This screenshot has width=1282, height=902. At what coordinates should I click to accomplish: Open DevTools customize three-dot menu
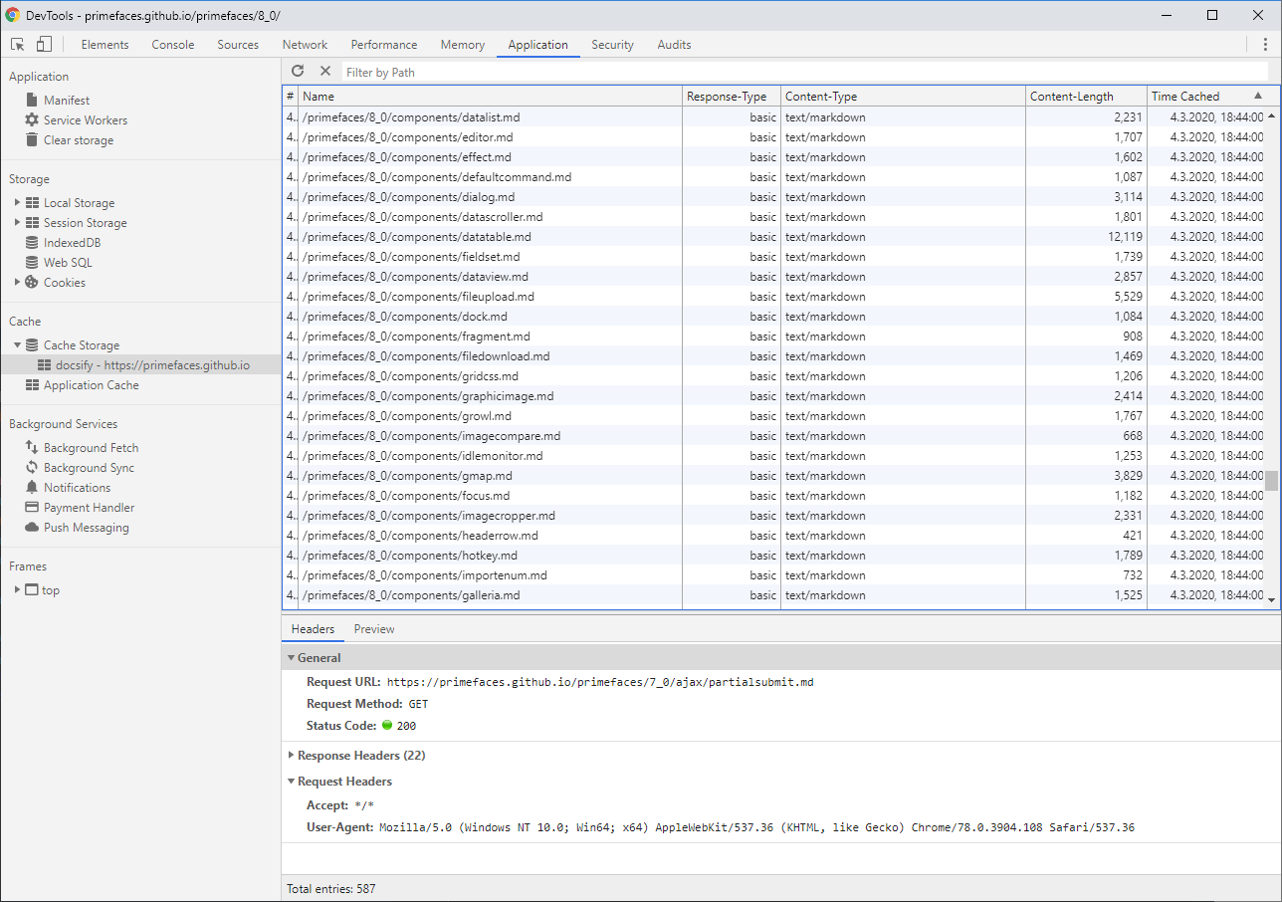pyautogui.click(x=1265, y=45)
